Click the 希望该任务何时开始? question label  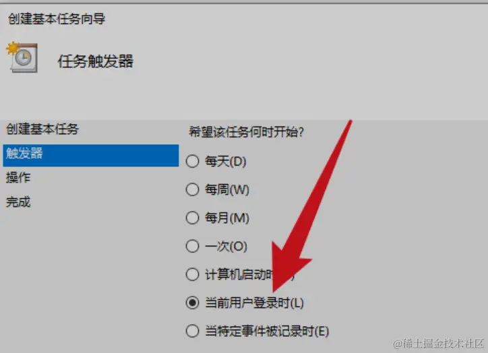coord(246,132)
